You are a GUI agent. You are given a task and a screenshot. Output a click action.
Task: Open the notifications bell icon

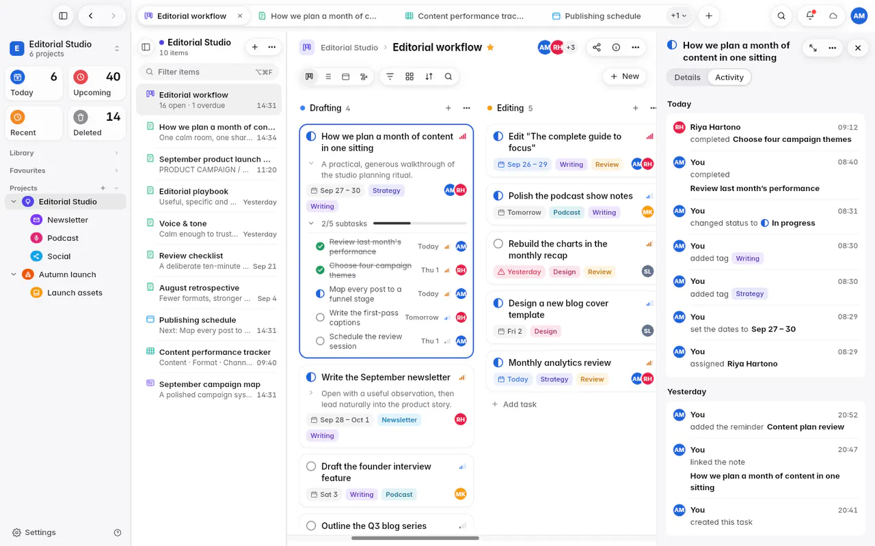tap(810, 16)
